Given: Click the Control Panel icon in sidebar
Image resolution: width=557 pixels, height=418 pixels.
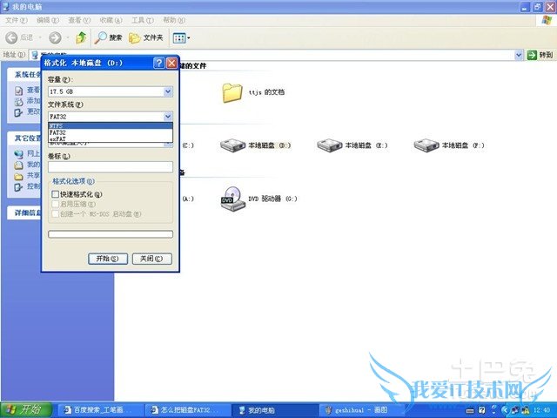Looking at the screenshot, I should [x=18, y=187].
